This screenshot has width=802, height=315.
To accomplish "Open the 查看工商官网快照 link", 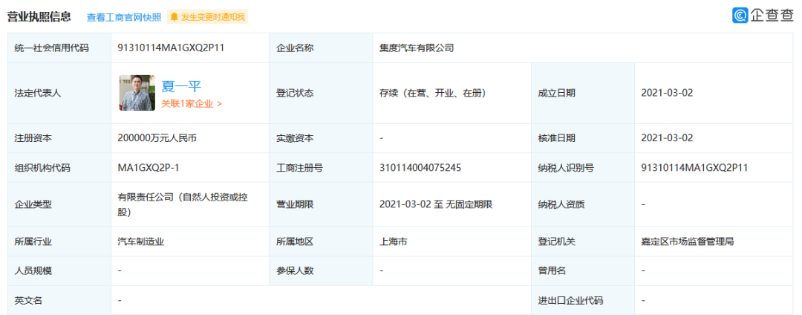I will click(124, 17).
